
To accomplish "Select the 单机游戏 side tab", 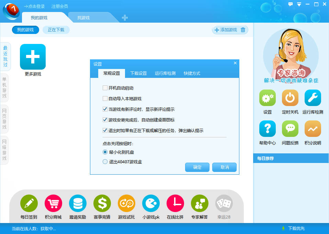I will [x=4, y=87].
